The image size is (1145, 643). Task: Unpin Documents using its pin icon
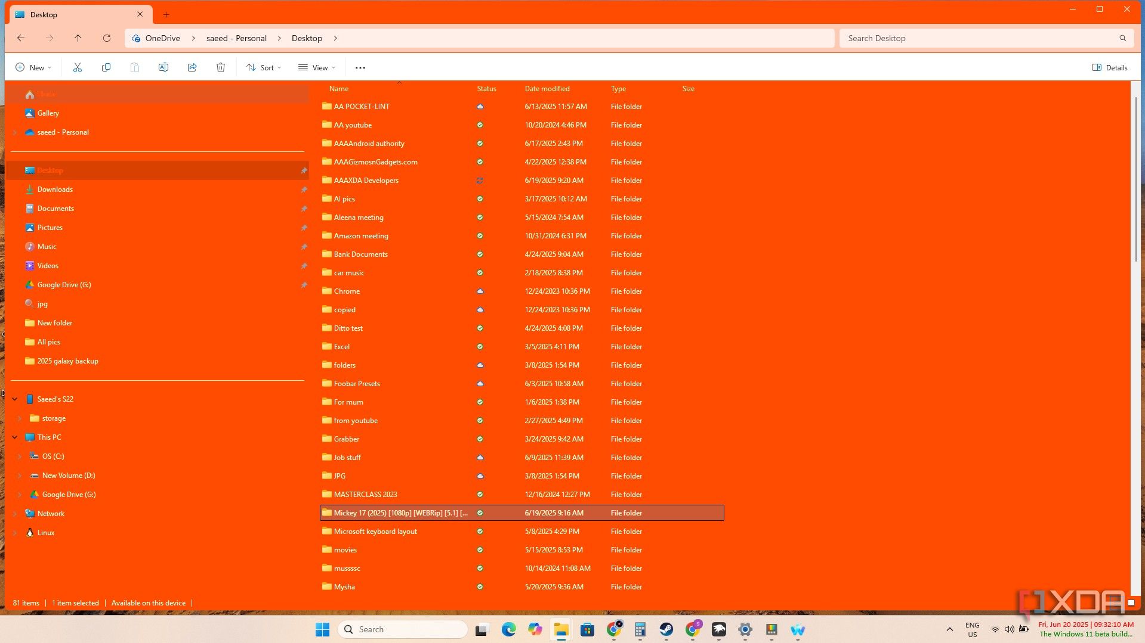pos(304,209)
